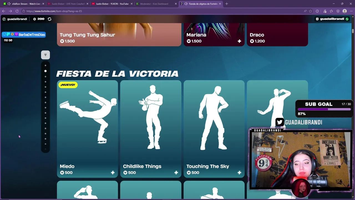Select the Tienda de objetos de Fortnite tab
Image resolution: width=355 pixels, height=200 pixels.
point(201,4)
